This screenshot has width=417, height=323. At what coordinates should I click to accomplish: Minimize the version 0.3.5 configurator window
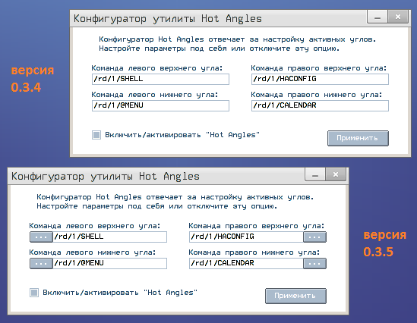[x=315, y=175]
